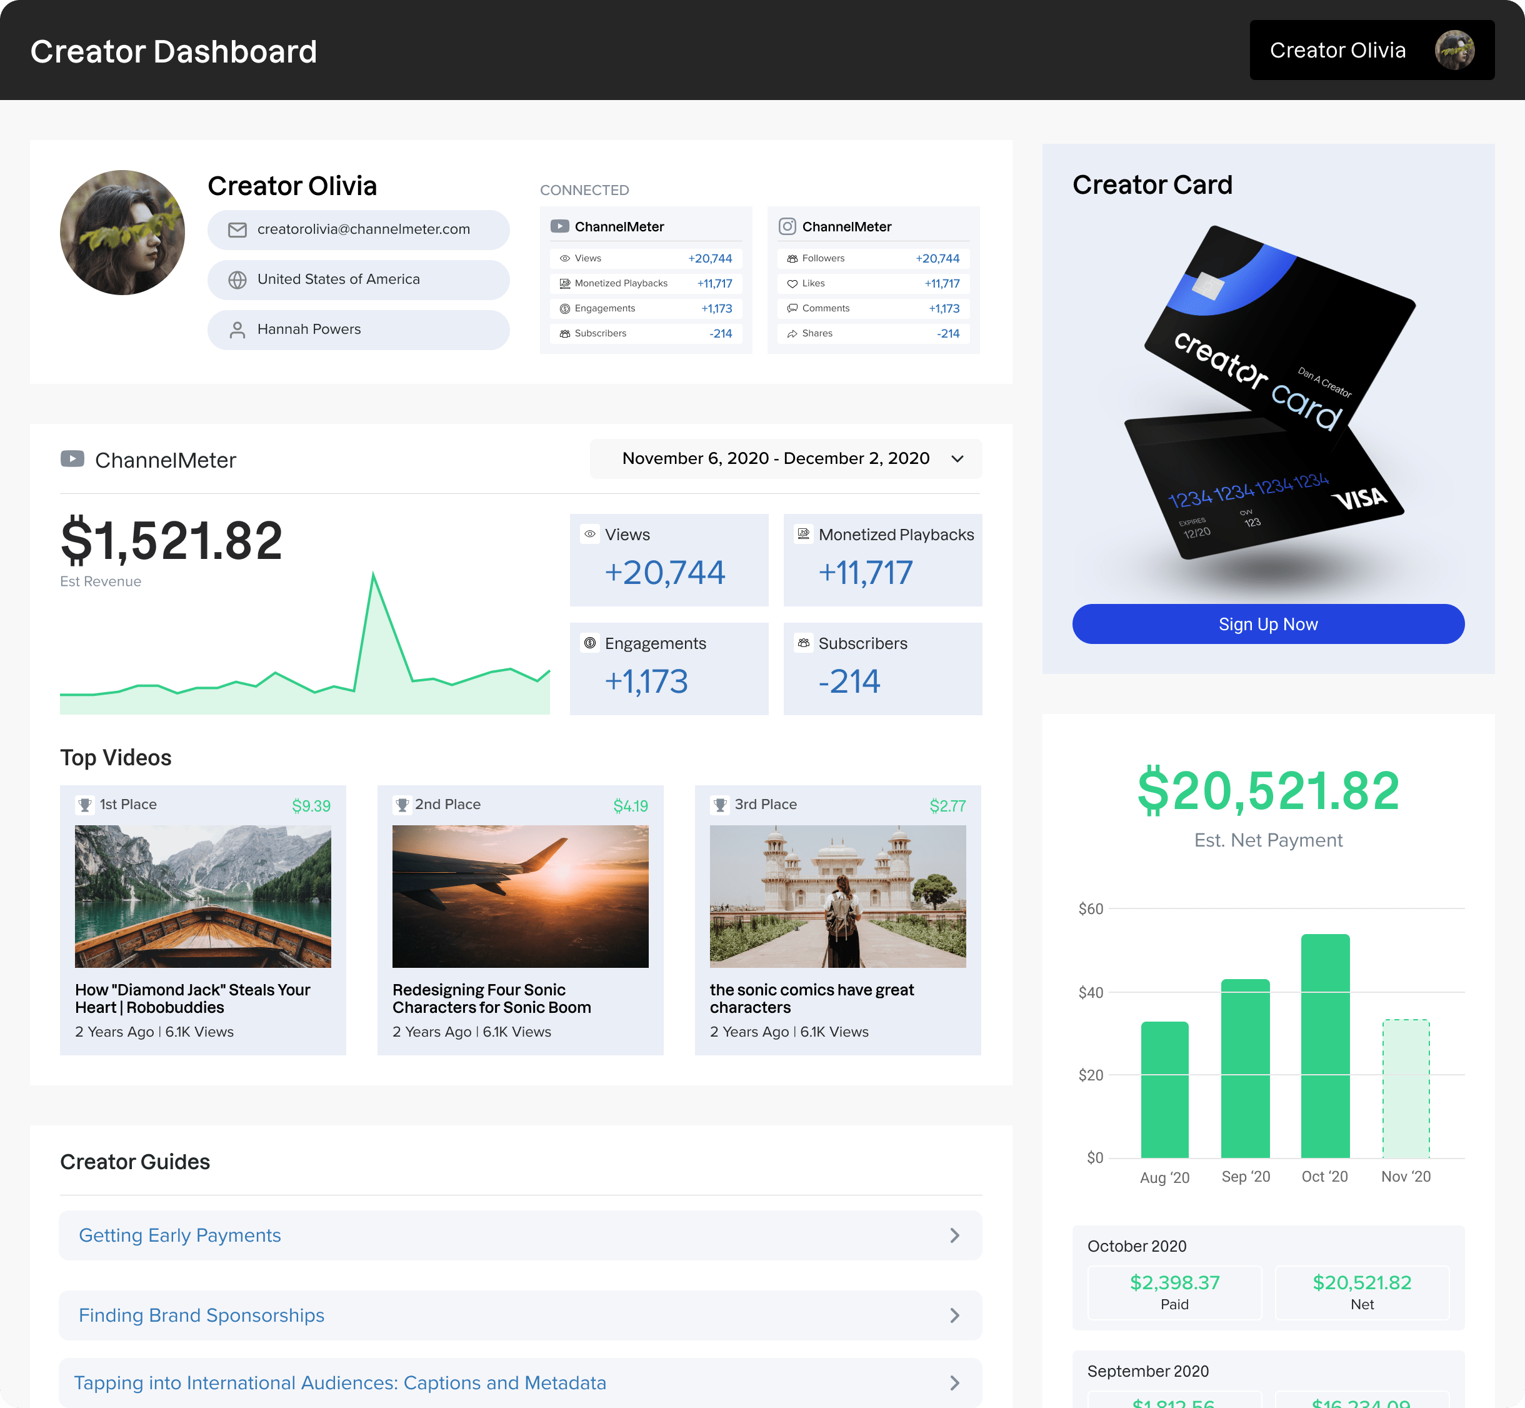The image size is (1525, 1408).
Task: Open the date range dropdown
Action: (x=786, y=459)
